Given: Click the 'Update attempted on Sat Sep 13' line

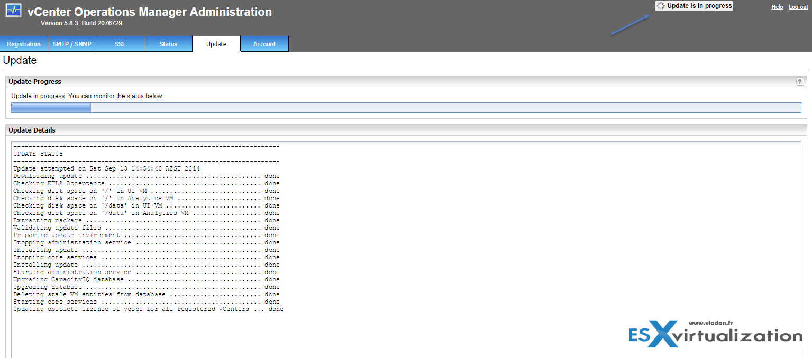Looking at the screenshot, I should [106, 168].
